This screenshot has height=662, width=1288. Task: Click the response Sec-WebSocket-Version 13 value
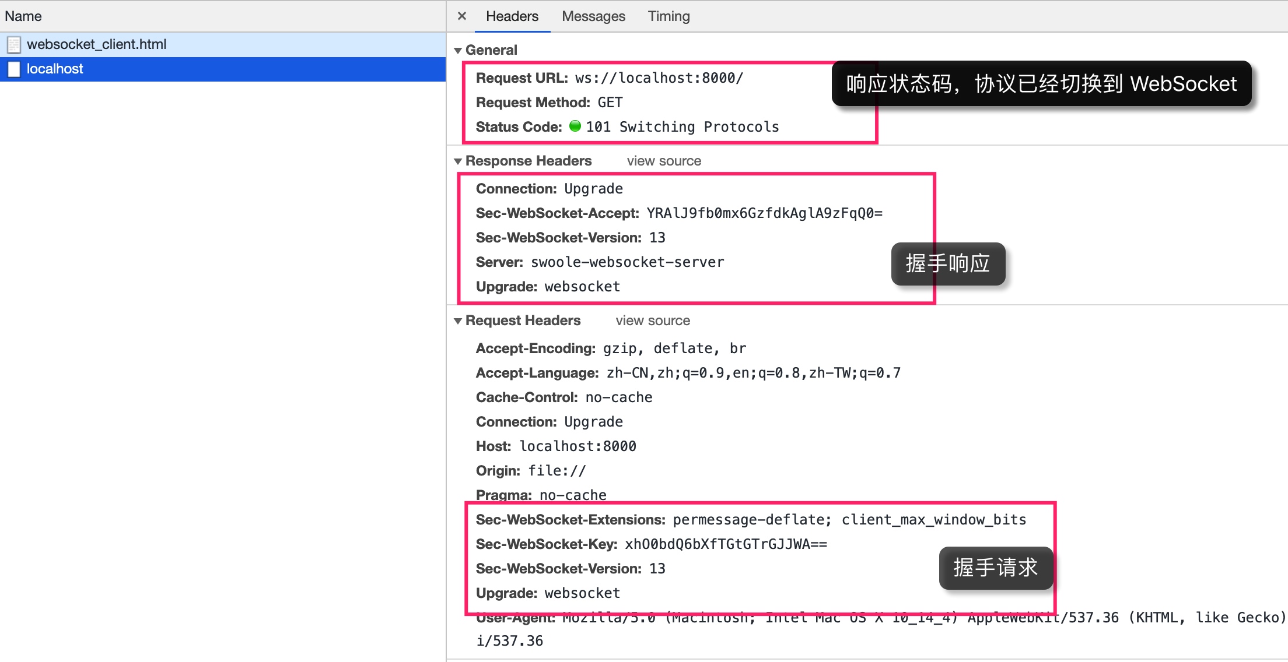[657, 238]
